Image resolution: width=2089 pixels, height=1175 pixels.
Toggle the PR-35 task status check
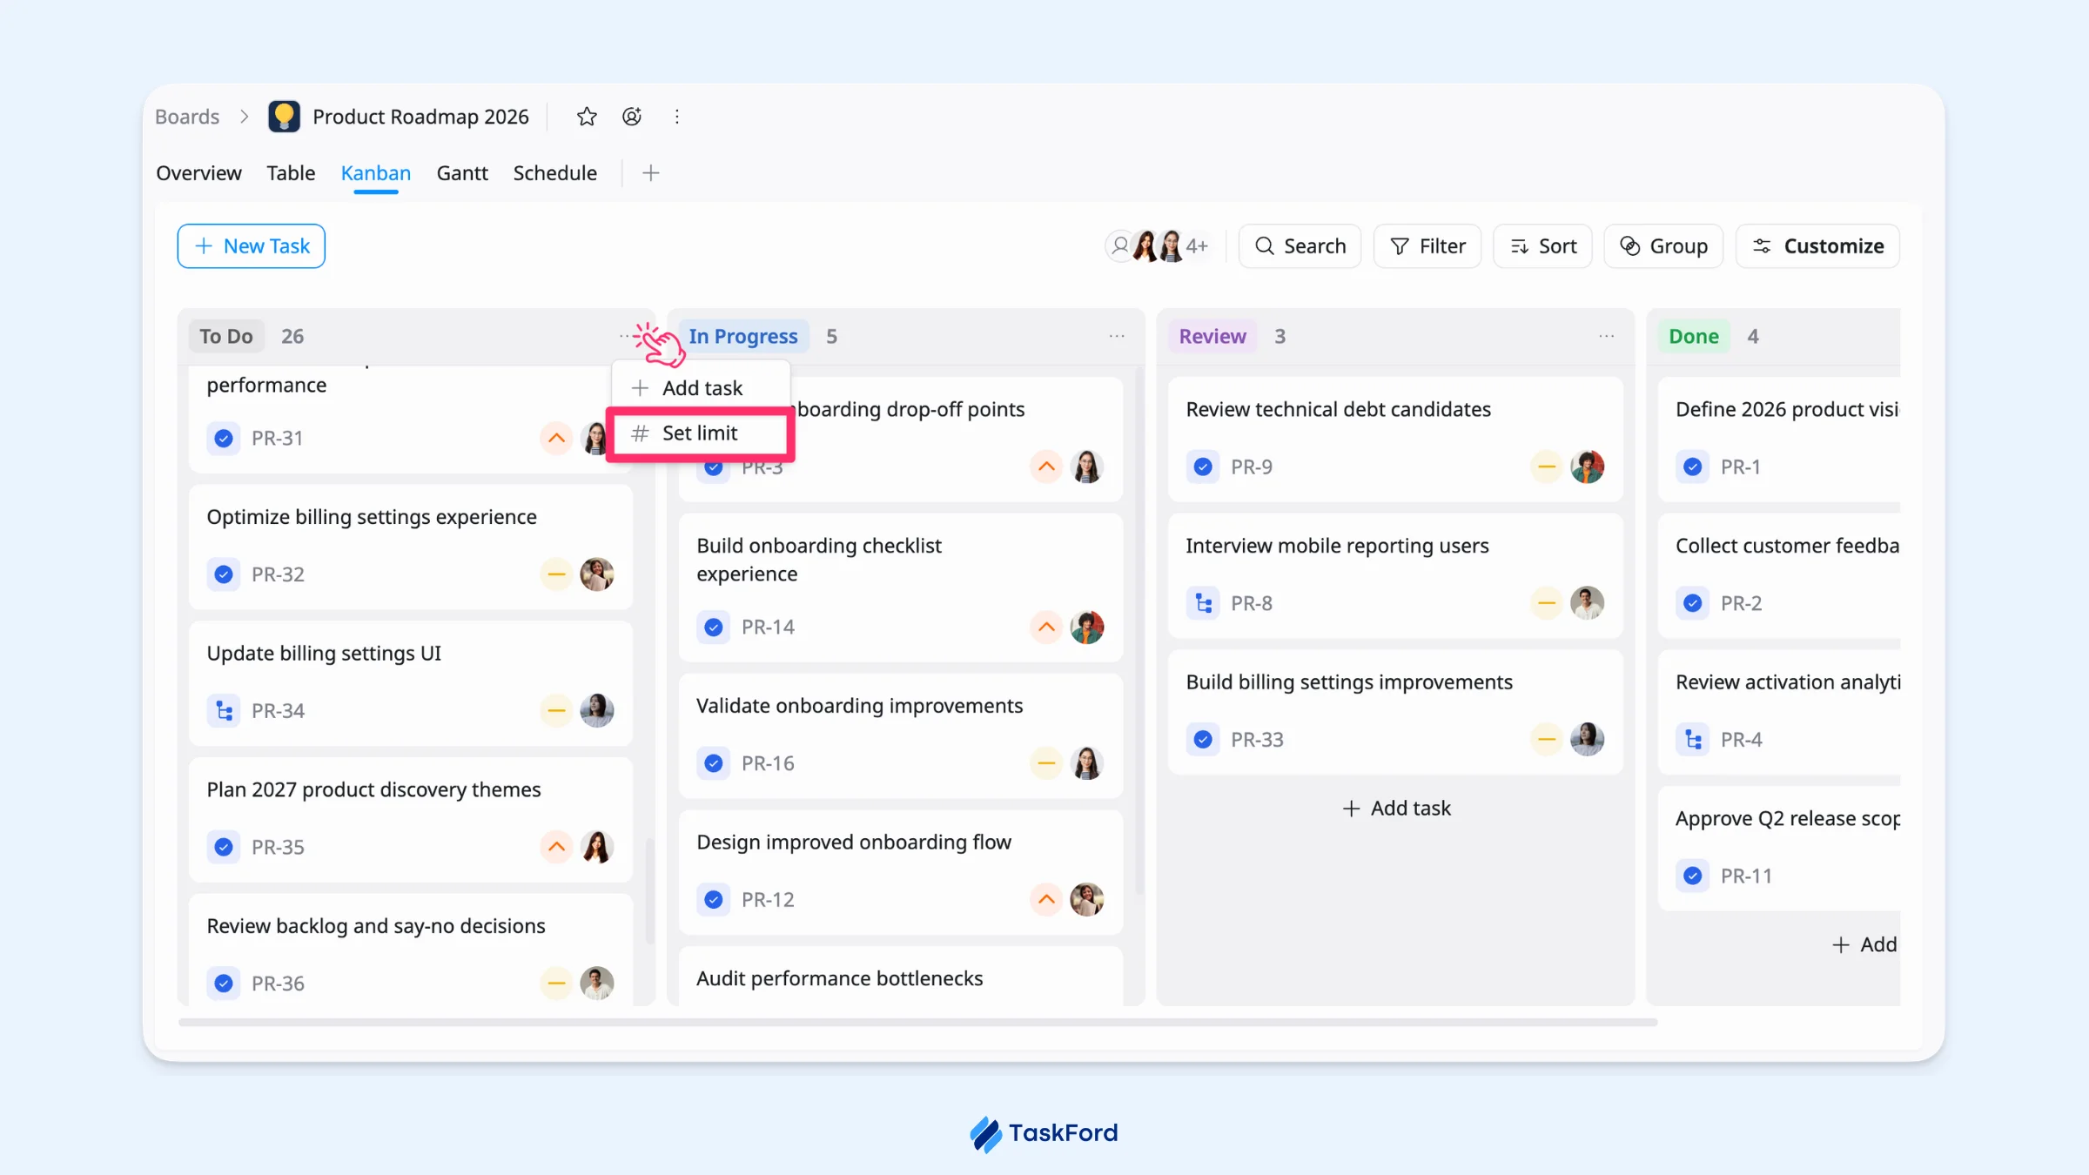tap(224, 847)
